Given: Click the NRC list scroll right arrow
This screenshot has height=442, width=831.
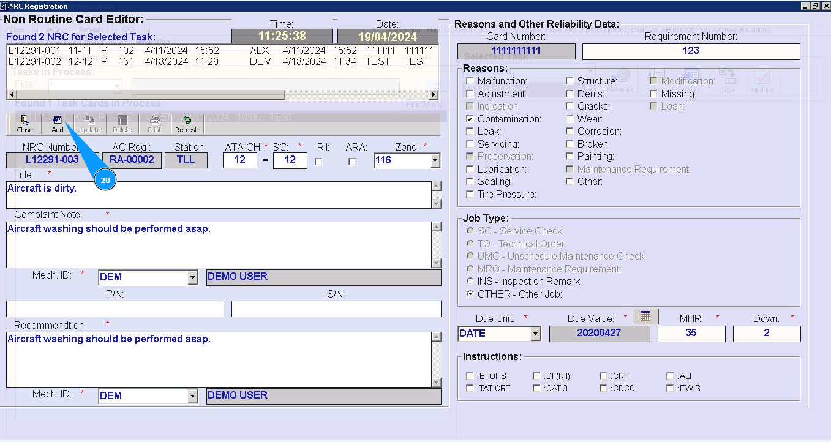Looking at the screenshot, I should [x=434, y=95].
